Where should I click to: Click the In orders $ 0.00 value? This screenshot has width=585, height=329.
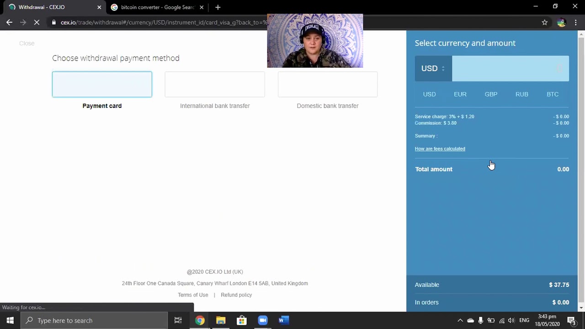click(561, 302)
